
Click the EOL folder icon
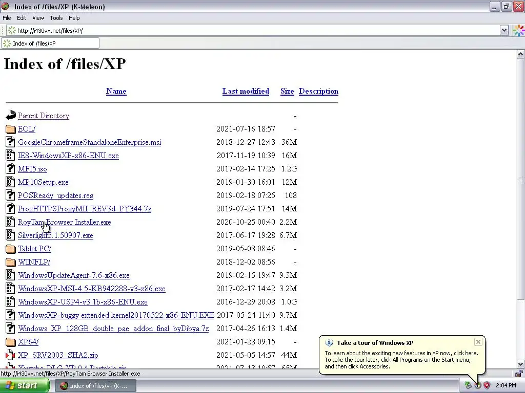point(11,129)
